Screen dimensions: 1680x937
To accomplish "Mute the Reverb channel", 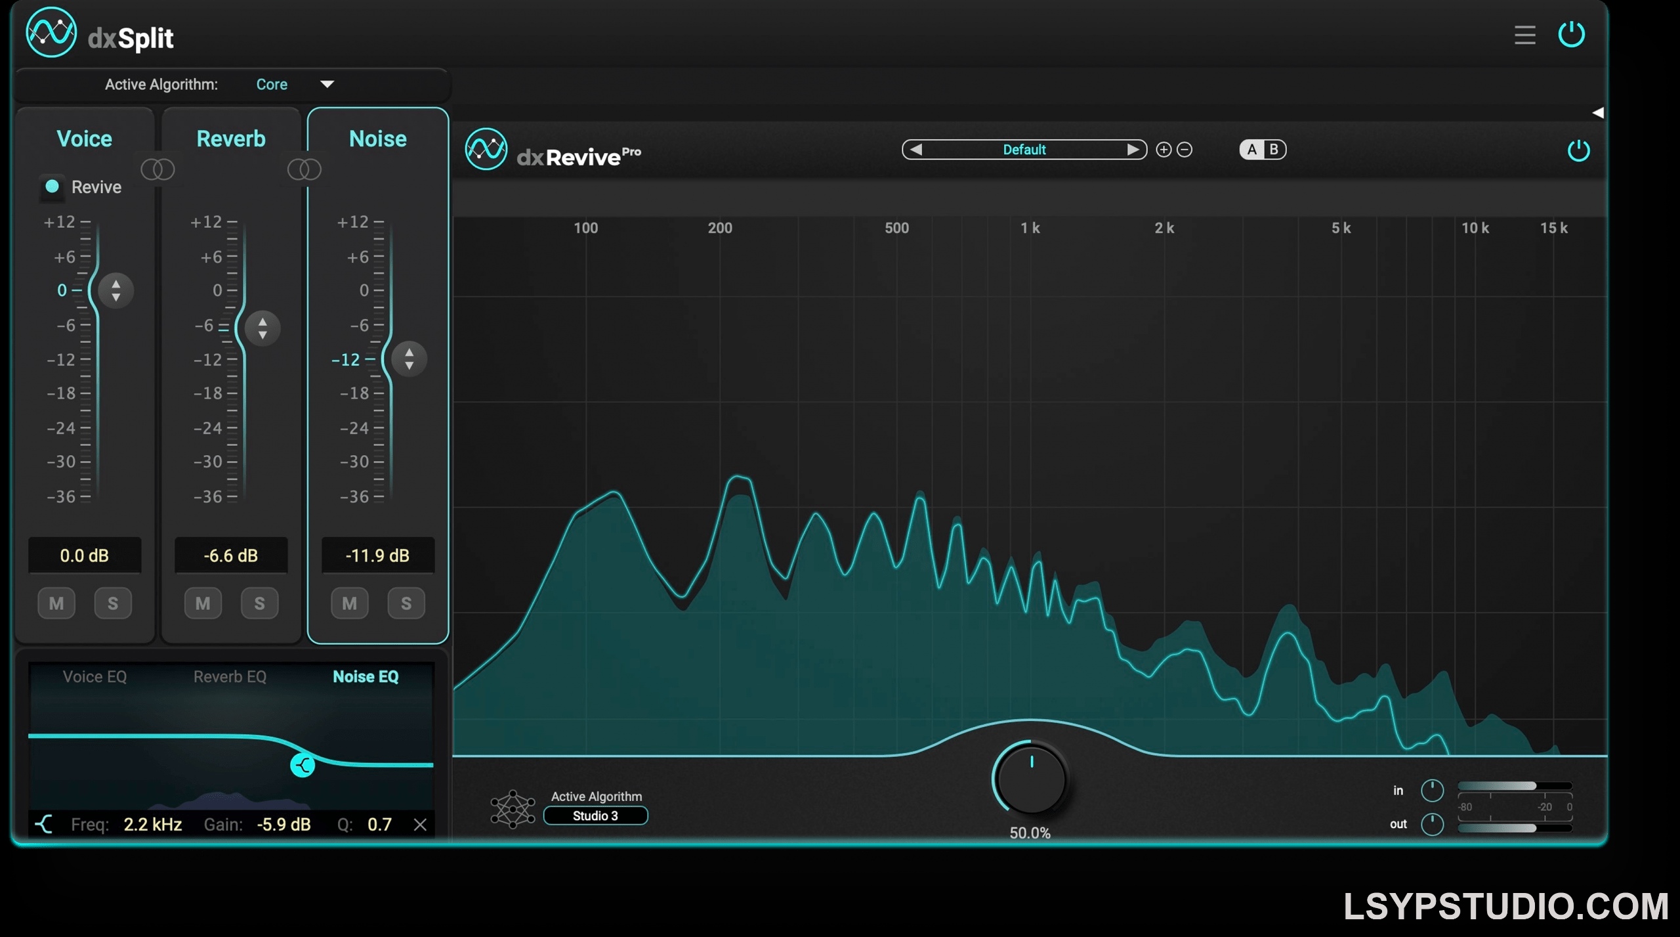I will pyautogui.click(x=203, y=603).
